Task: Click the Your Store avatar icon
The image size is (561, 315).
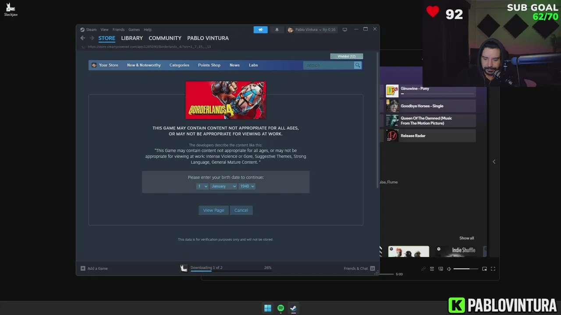Action: 94,65
